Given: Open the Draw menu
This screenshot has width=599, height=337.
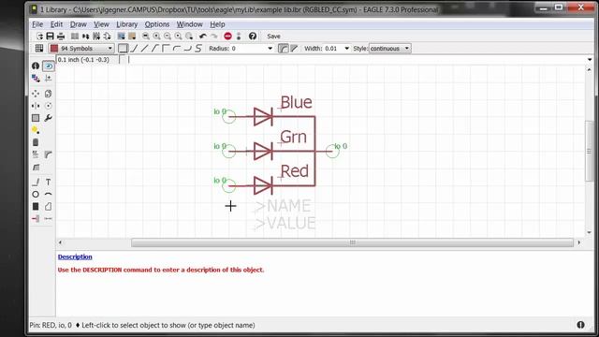Looking at the screenshot, I should coord(79,24).
